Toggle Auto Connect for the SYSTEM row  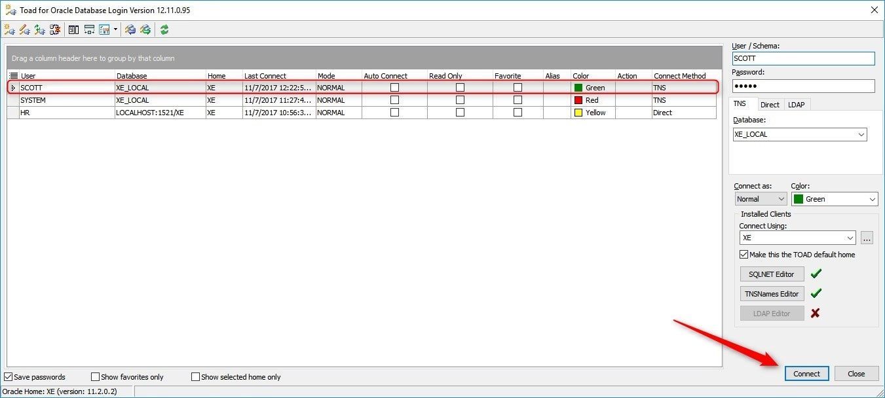[x=394, y=100]
